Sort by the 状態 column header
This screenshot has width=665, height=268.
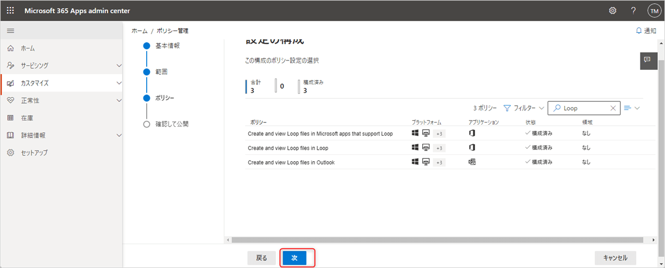point(531,123)
